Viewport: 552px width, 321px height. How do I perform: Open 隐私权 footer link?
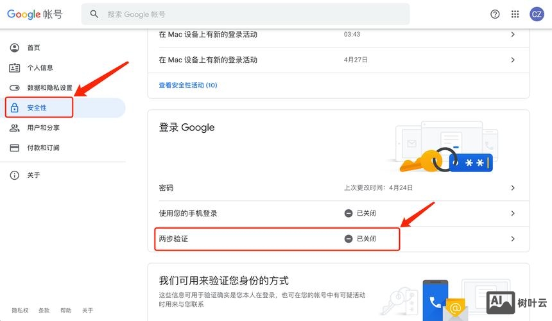20,311
